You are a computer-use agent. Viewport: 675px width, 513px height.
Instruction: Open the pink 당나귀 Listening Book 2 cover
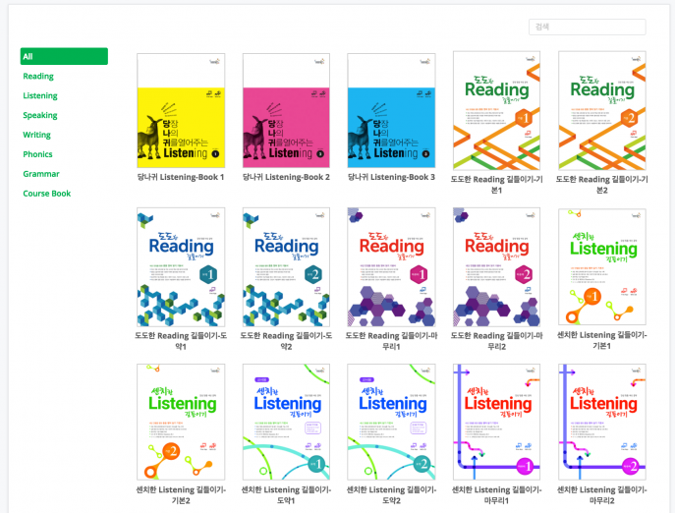(x=286, y=111)
